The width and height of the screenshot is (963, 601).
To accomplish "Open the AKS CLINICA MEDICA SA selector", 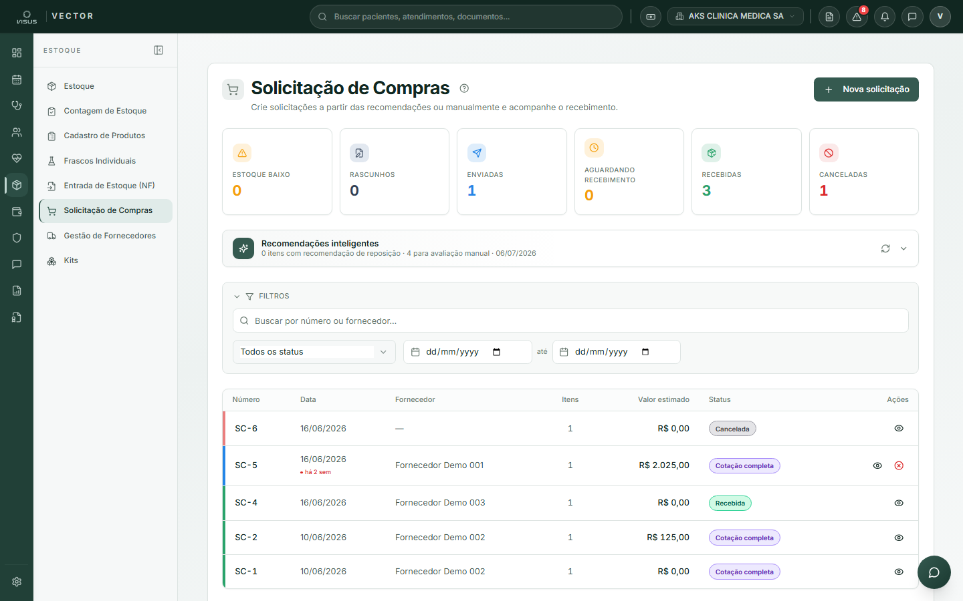I will coord(736,17).
